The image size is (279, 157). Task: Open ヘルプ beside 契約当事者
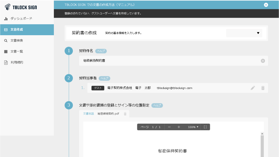104,78
